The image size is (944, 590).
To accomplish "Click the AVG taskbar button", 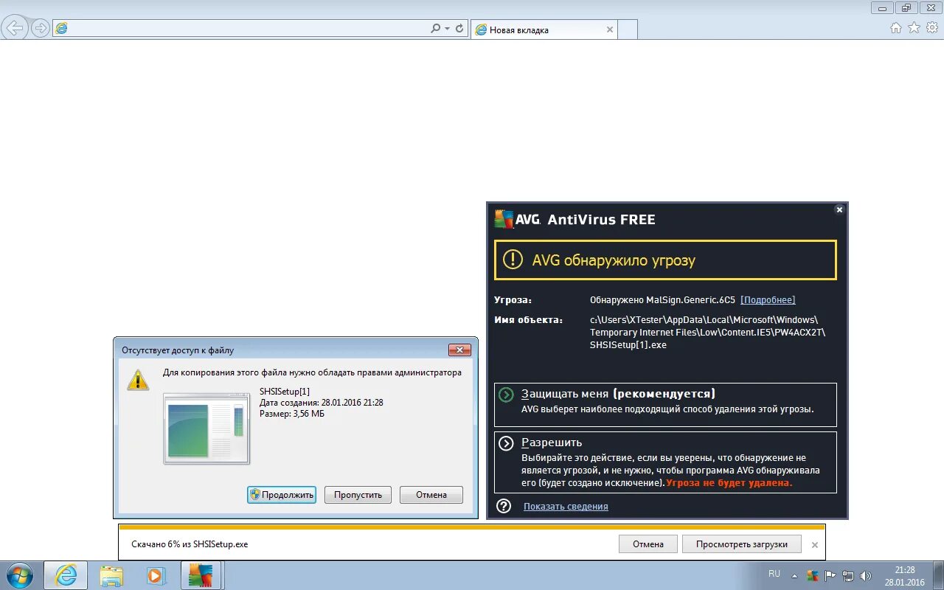I will (201, 575).
